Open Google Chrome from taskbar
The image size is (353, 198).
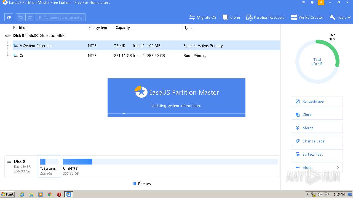pyautogui.click(x=50, y=194)
